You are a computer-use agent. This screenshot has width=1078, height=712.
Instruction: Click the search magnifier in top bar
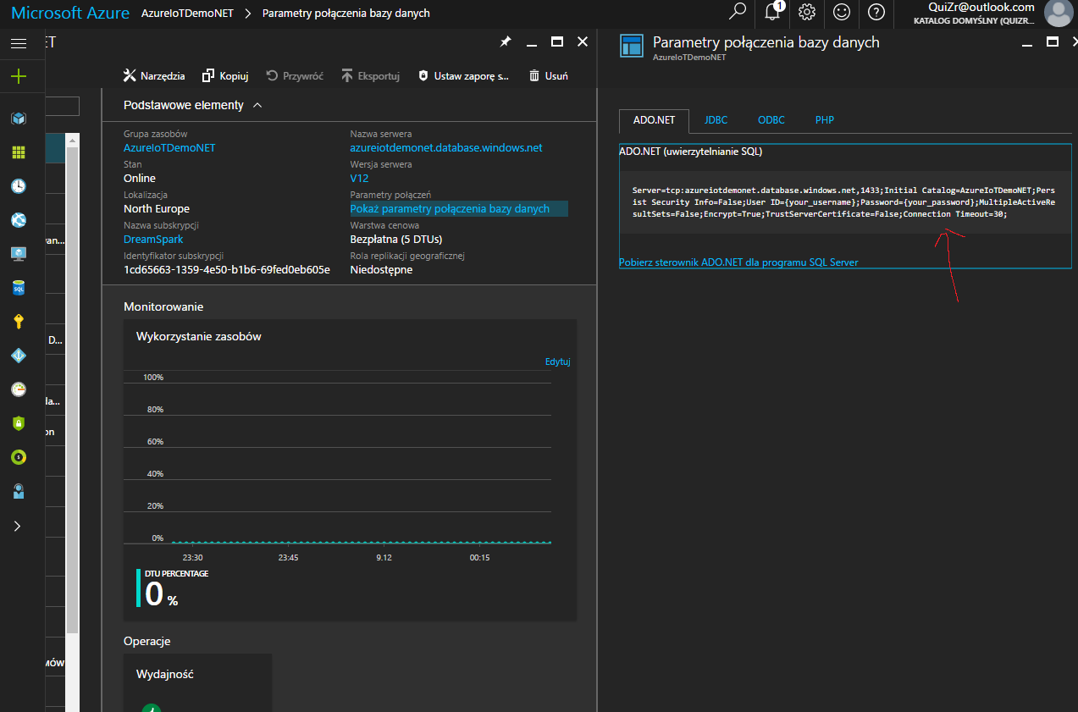738,12
